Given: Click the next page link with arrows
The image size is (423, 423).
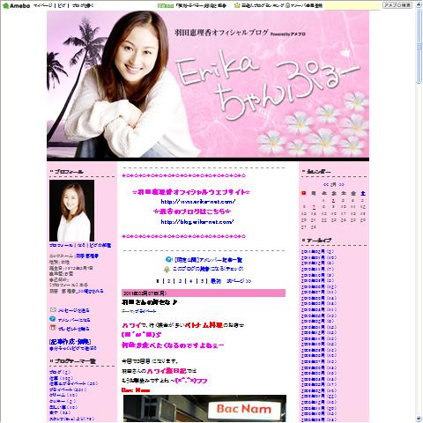Looking at the screenshot, I should [239, 281].
